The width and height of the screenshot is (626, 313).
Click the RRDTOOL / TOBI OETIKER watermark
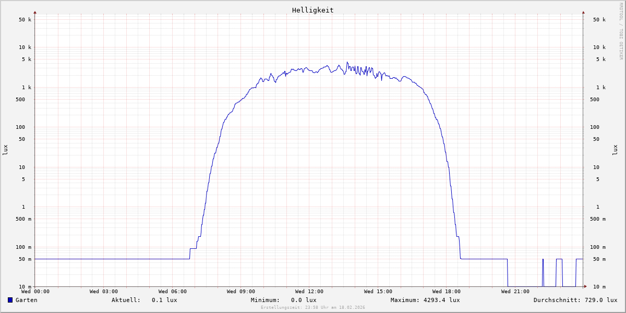pos(621,31)
